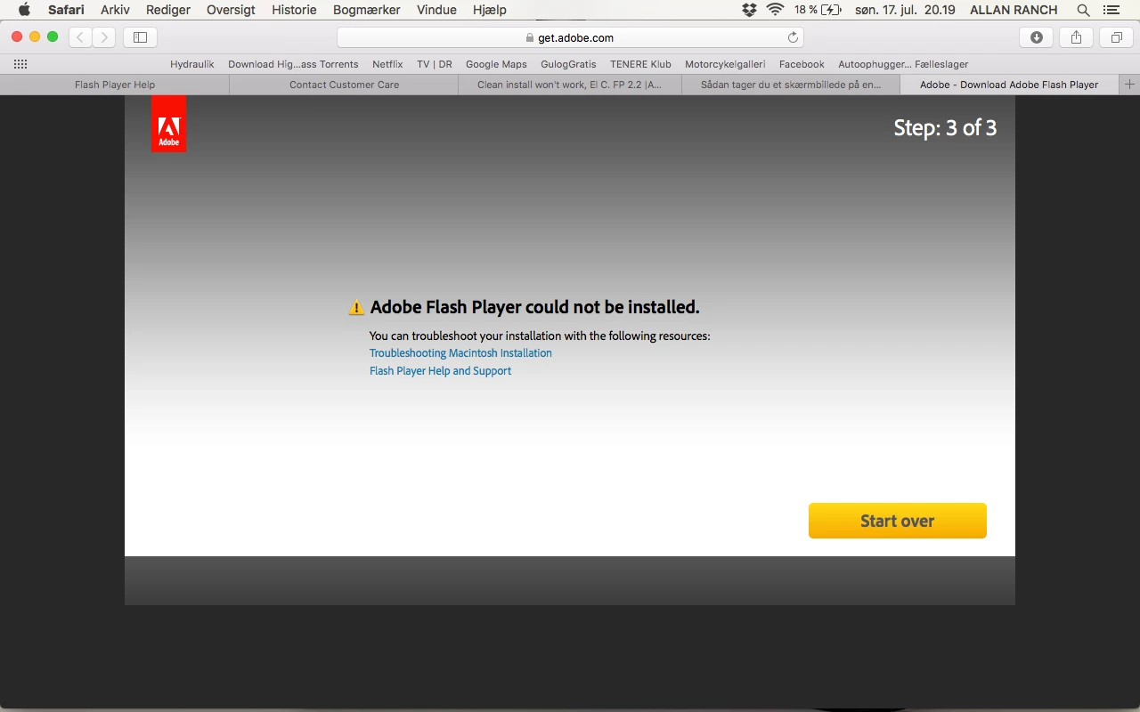Click the get.adobe.com address field

(x=570, y=37)
